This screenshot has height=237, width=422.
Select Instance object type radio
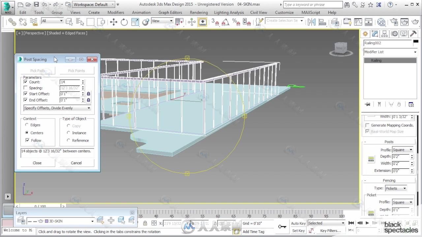click(x=69, y=133)
